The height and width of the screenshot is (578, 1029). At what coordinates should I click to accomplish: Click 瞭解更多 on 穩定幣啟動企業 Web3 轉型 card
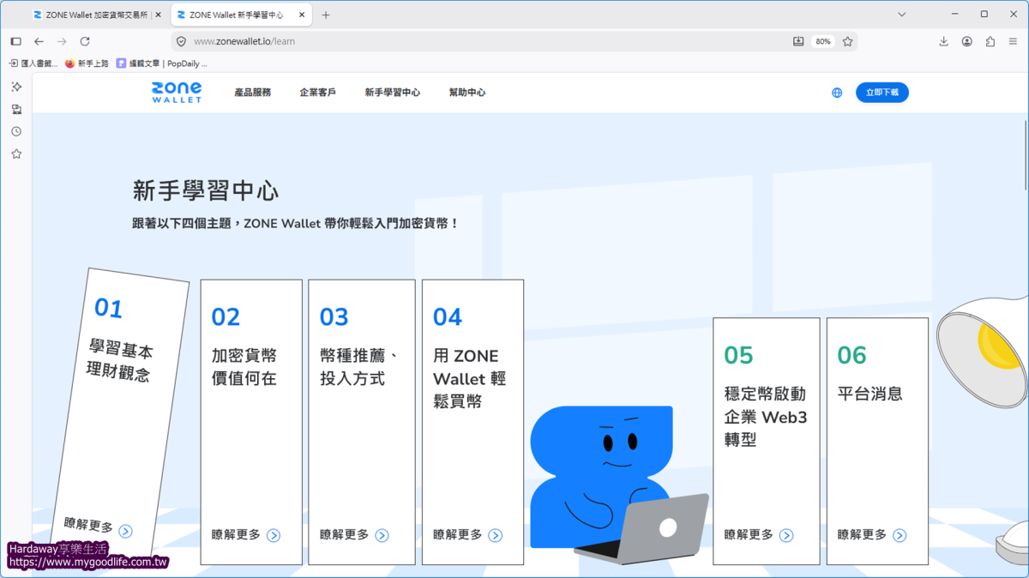point(749,535)
